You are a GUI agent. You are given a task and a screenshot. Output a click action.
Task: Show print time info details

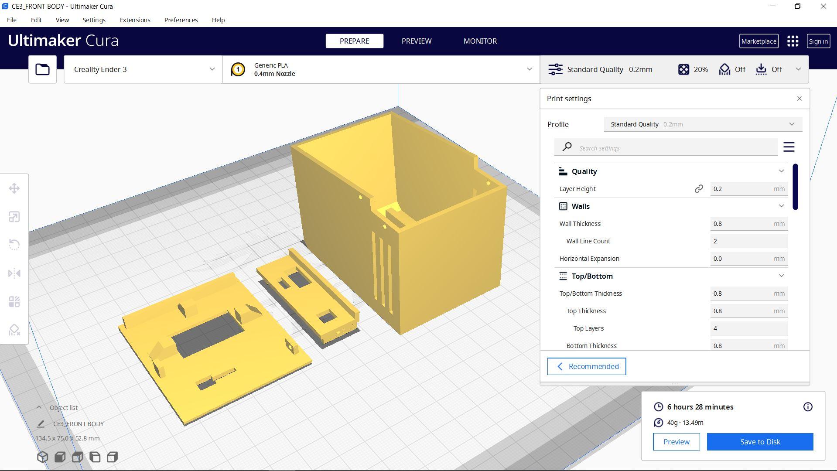[808, 407]
